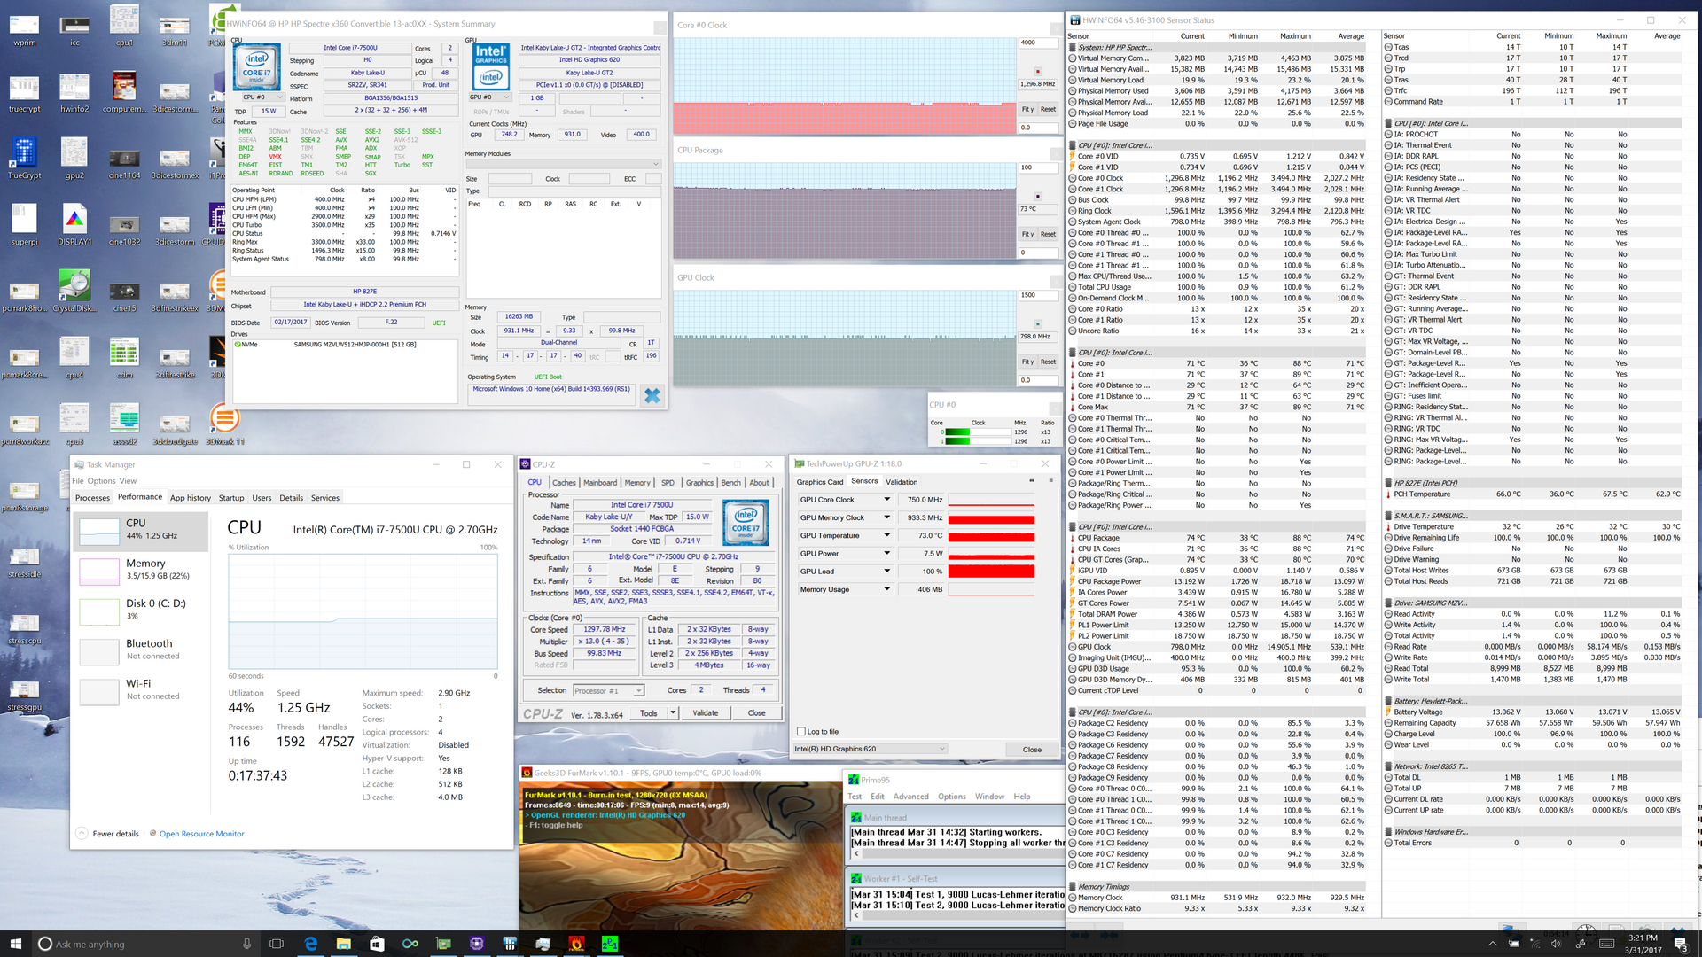Open Microsoft Edge from the taskbar
1702x957 pixels.
pos(311,944)
